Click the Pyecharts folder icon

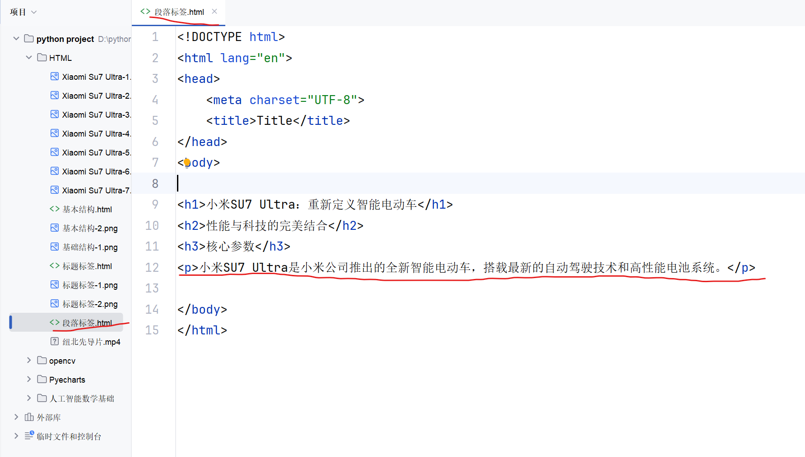pyautogui.click(x=42, y=379)
